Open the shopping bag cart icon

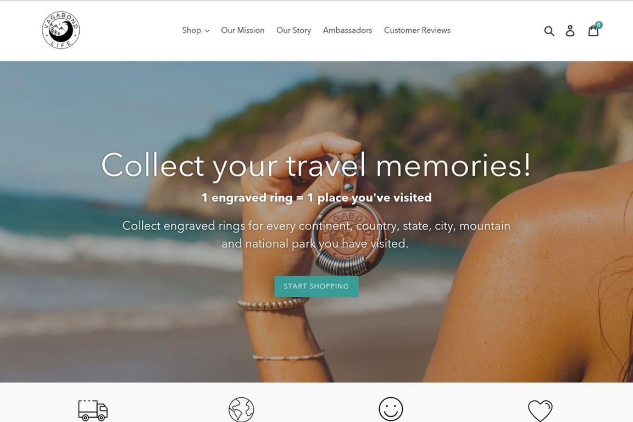pos(593,31)
